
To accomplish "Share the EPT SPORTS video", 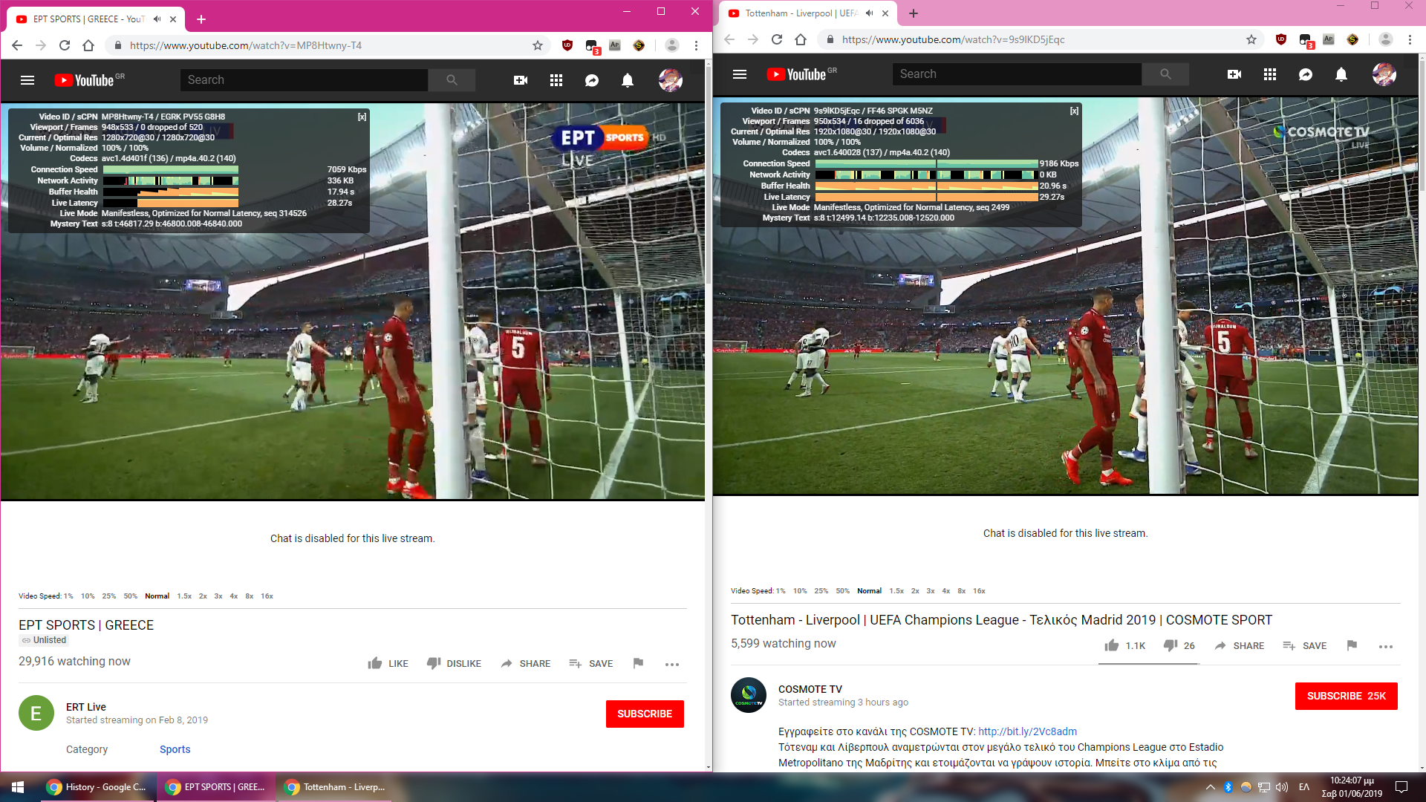I will tap(525, 663).
